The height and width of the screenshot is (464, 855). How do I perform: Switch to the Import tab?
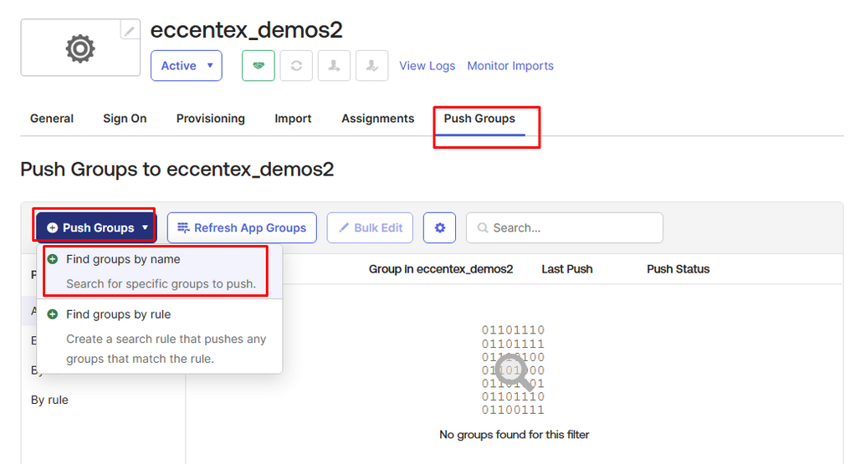tap(293, 119)
